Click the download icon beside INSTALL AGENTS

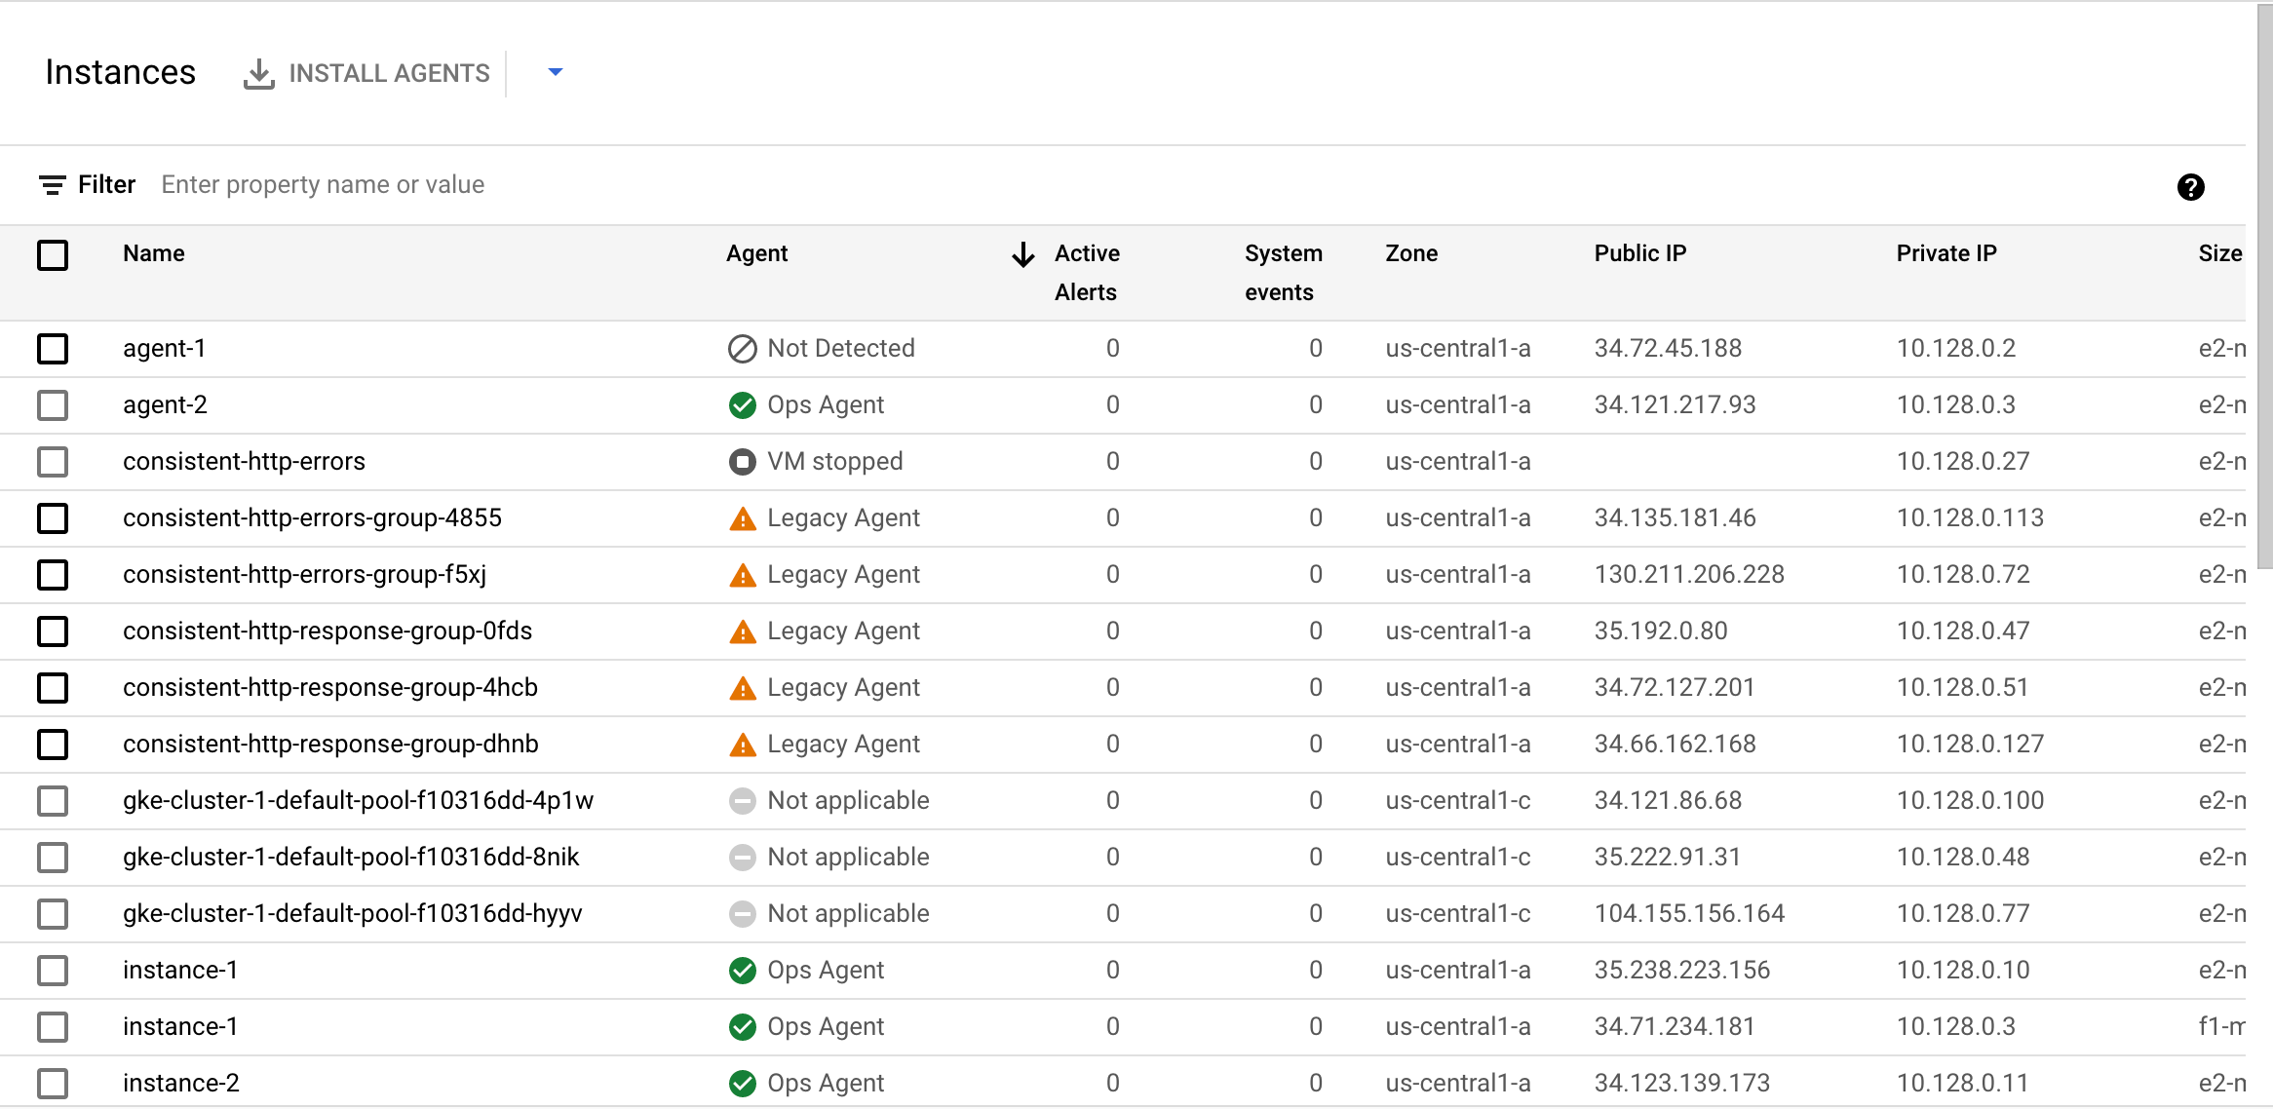pos(257,72)
